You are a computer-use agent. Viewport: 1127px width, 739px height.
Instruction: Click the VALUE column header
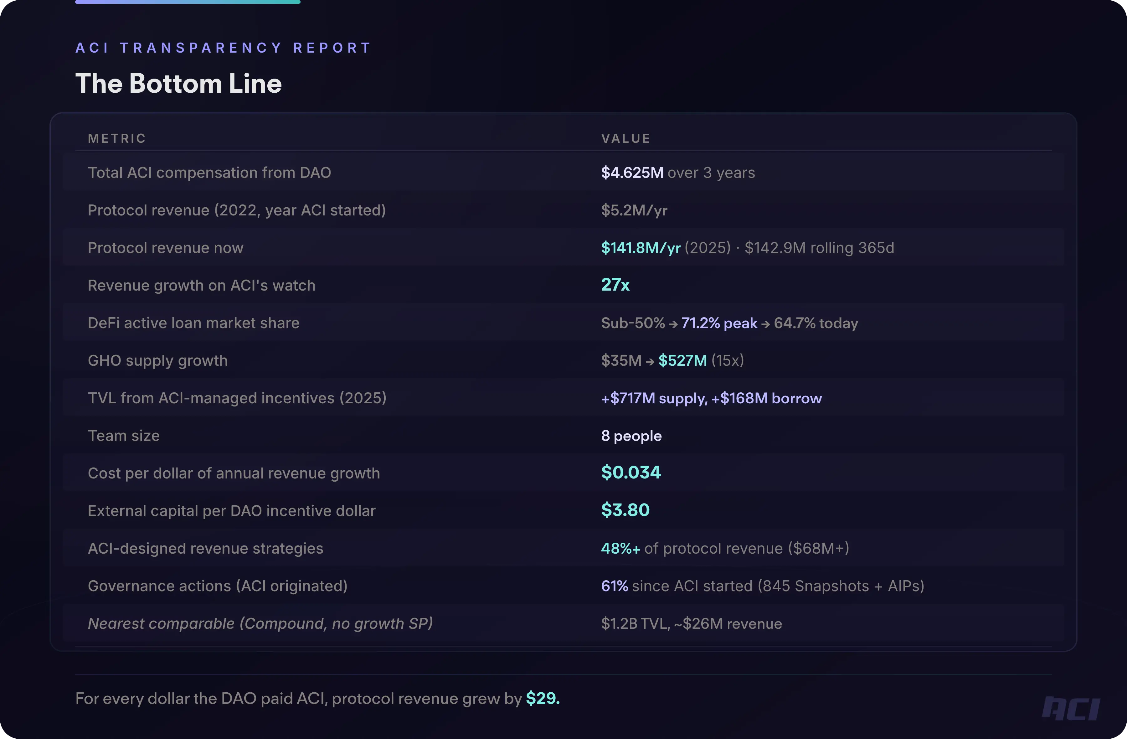(x=625, y=138)
